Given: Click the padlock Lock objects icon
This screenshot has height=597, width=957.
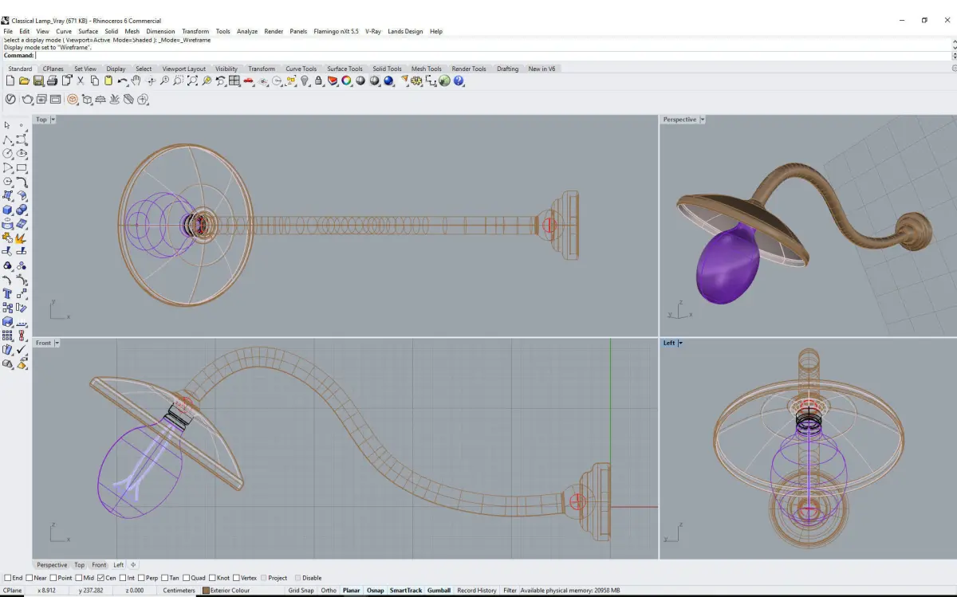Looking at the screenshot, I should [318, 81].
